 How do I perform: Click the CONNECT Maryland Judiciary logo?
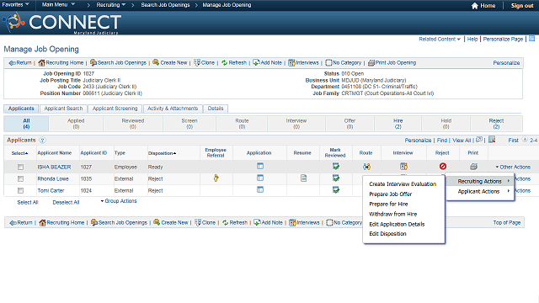pyautogui.click(x=61, y=23)
